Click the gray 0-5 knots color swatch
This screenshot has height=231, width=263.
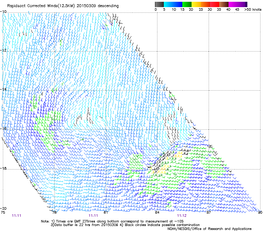tap(159, 4)
